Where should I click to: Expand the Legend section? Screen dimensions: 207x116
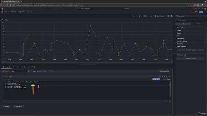click(179, 33)
